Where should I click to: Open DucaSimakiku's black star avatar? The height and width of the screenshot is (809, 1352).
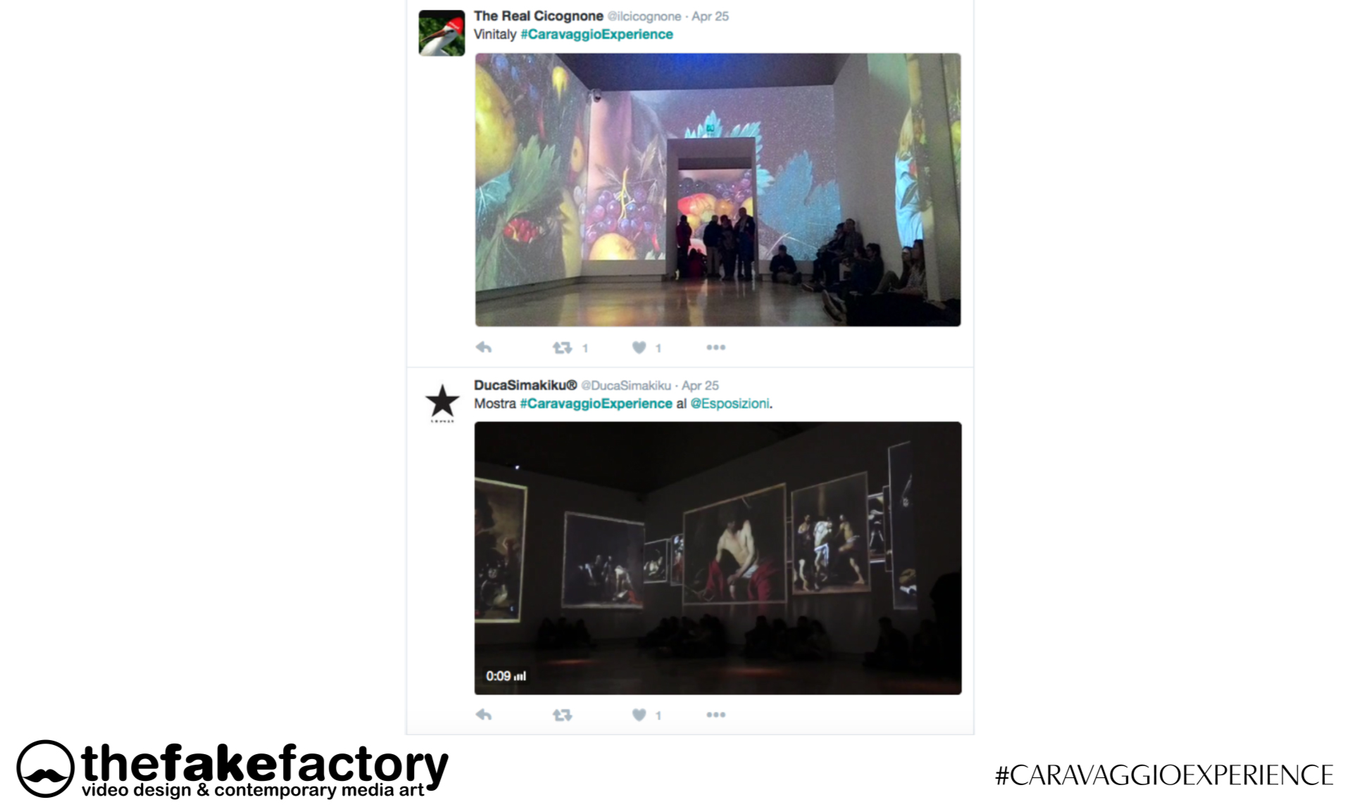pos(442,402)
